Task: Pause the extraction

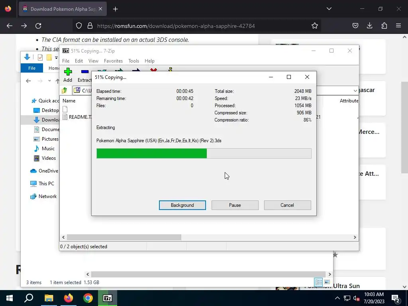Action: click(x=235, y=205)
